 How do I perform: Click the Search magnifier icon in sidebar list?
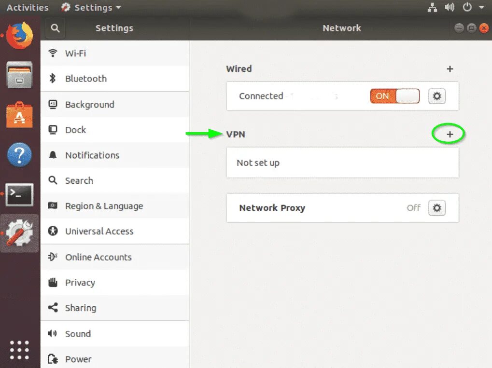pos(53,180)
